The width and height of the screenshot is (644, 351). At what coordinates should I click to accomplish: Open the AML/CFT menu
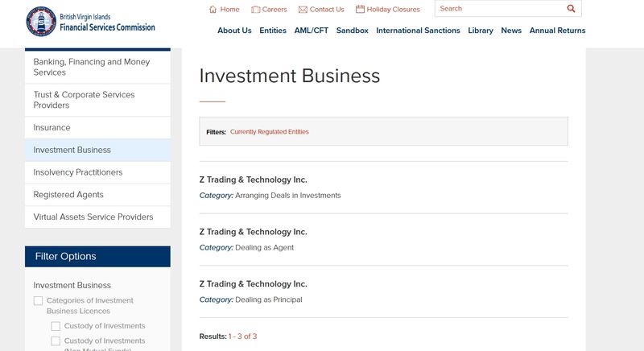(312, 31)
